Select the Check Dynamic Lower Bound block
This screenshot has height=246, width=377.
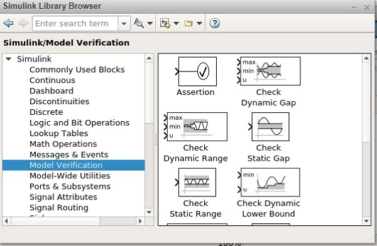click(268, 182)
